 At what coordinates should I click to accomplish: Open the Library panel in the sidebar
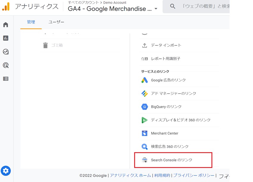[5, 78]
